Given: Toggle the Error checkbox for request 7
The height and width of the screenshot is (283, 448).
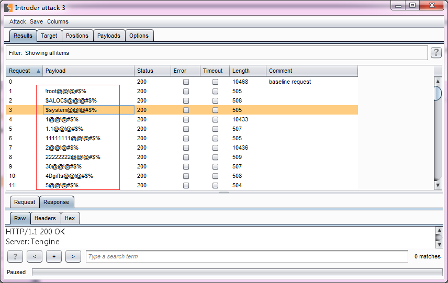Looking at the screenshot, I should (x=186, y=148).
